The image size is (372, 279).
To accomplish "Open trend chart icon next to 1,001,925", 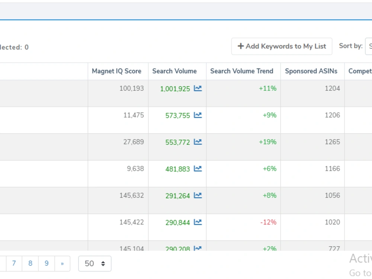I will point(198,89).
